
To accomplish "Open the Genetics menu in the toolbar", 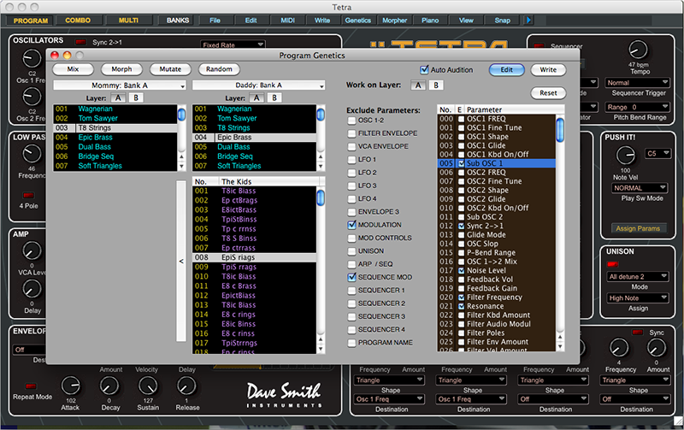I will (x=357, y=19).
